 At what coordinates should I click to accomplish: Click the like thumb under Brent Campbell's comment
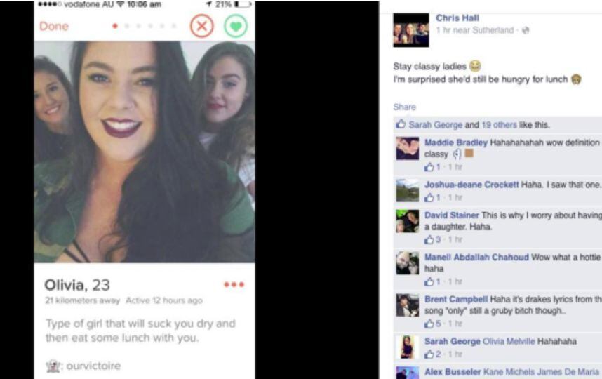pos(429,324)
